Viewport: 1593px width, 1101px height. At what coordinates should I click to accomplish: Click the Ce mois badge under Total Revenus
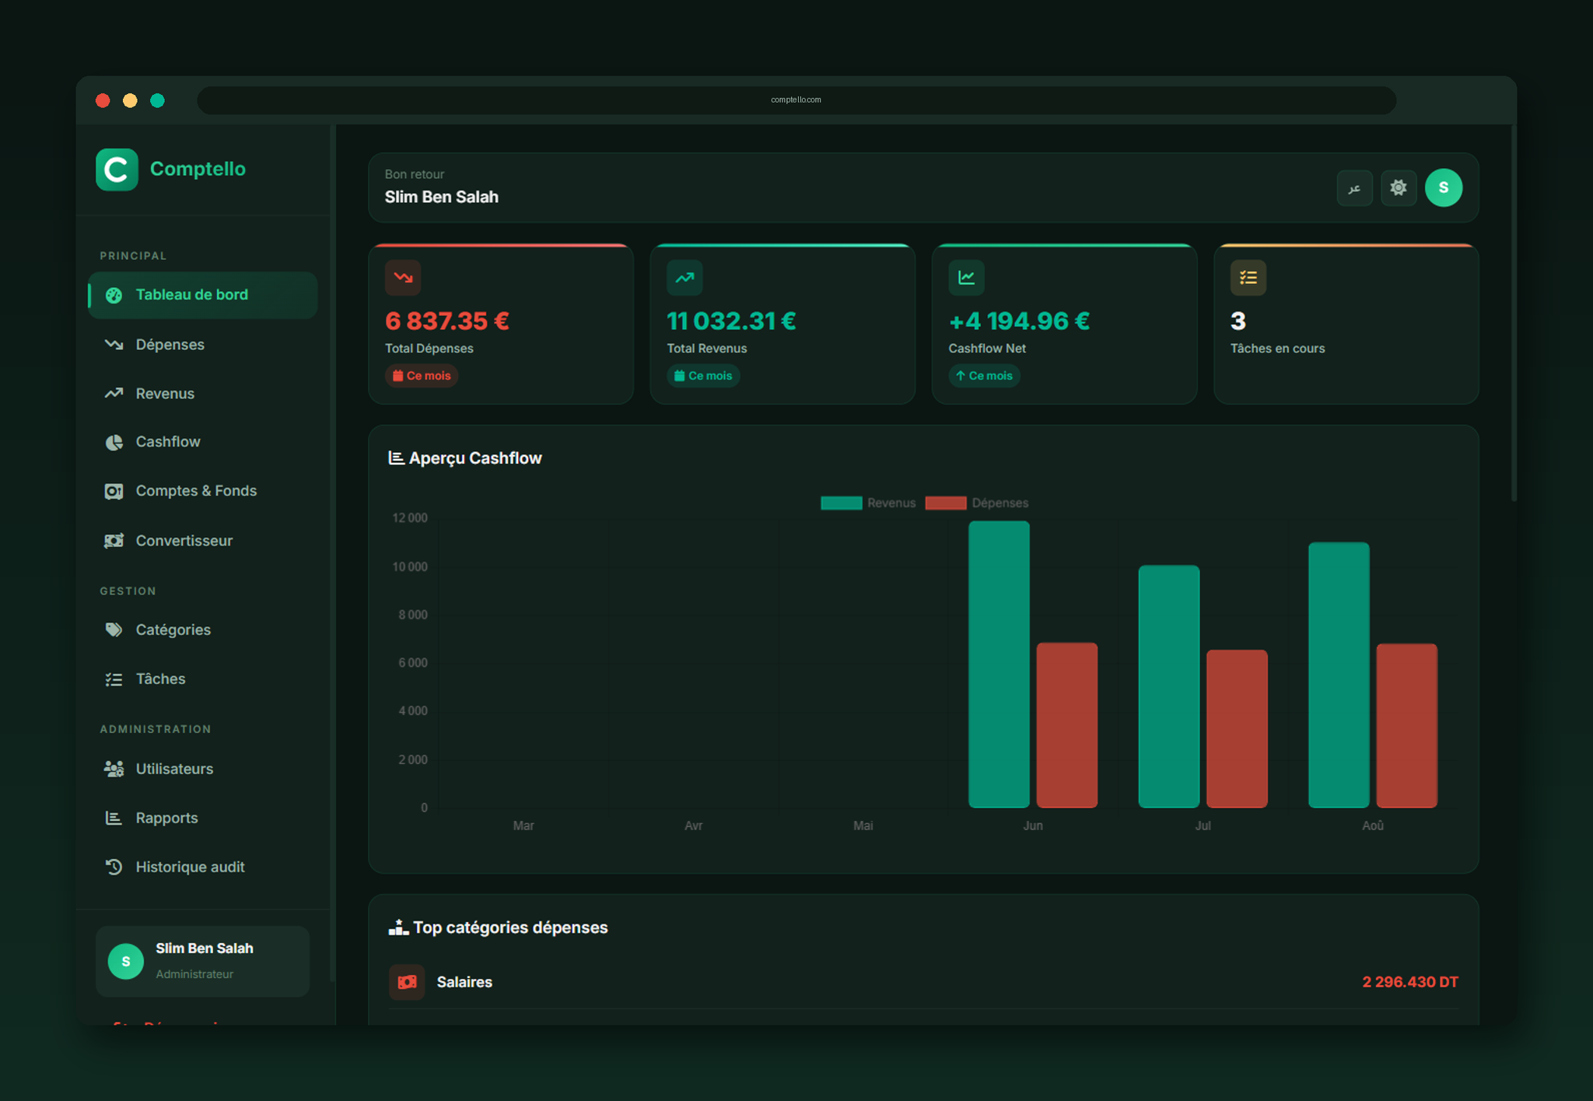[x=703, y=376]
